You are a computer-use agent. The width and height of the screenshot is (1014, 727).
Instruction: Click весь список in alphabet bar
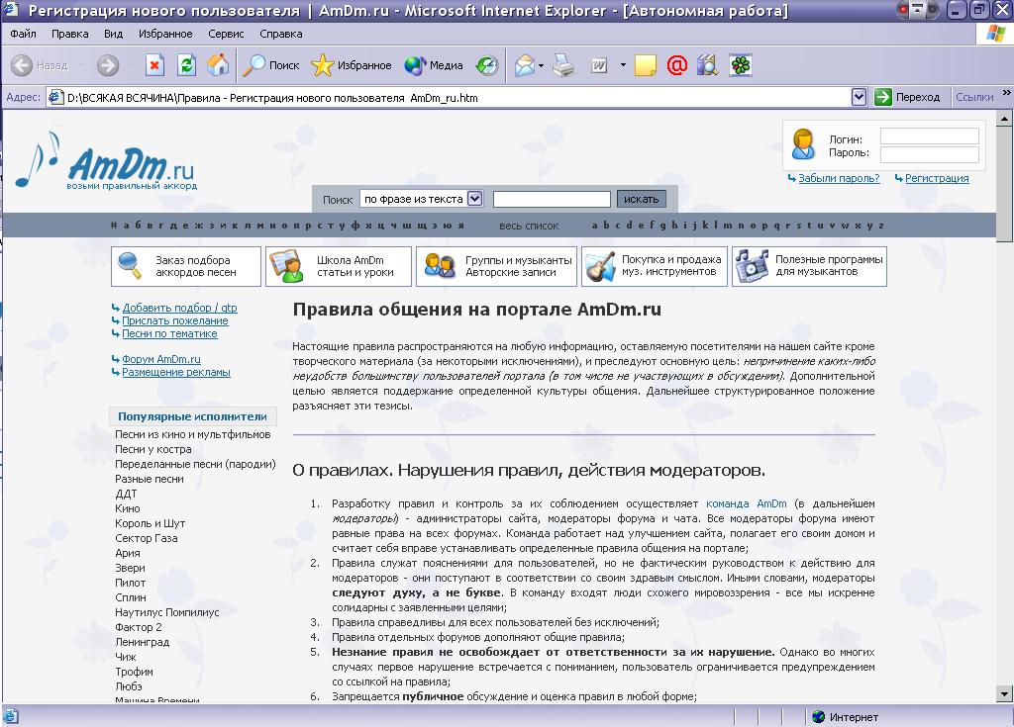coord(529,226)
